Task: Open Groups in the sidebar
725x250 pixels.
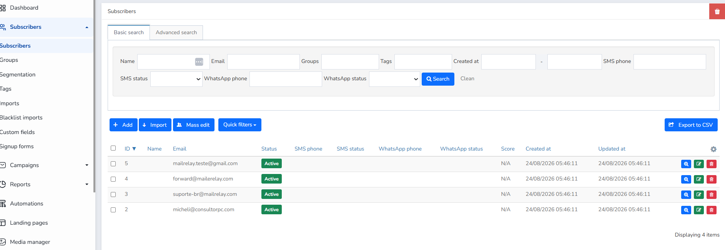Action: (9, 60)
